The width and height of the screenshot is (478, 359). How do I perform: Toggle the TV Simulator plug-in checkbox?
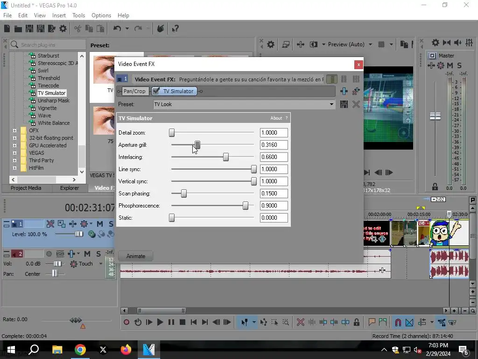[156, 91]
